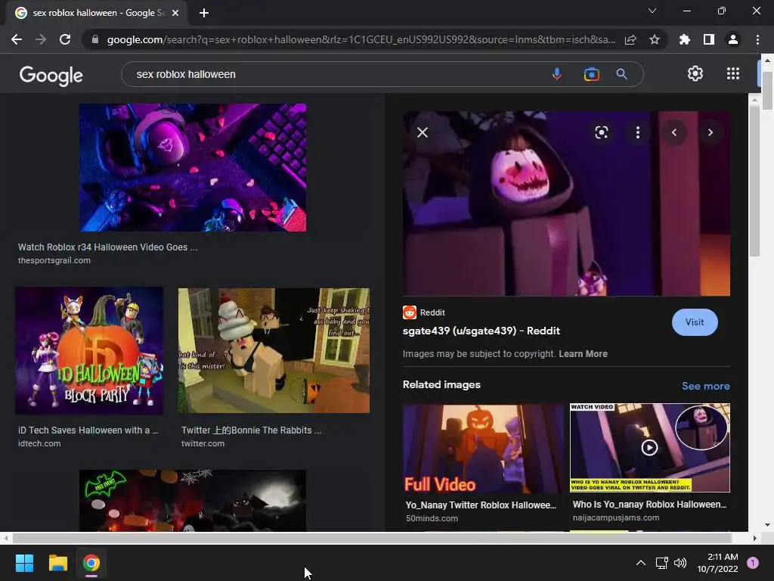Open the 'Watch Roblox r34 Halloween Video' title
774x581 pixels.
point(107,247)
